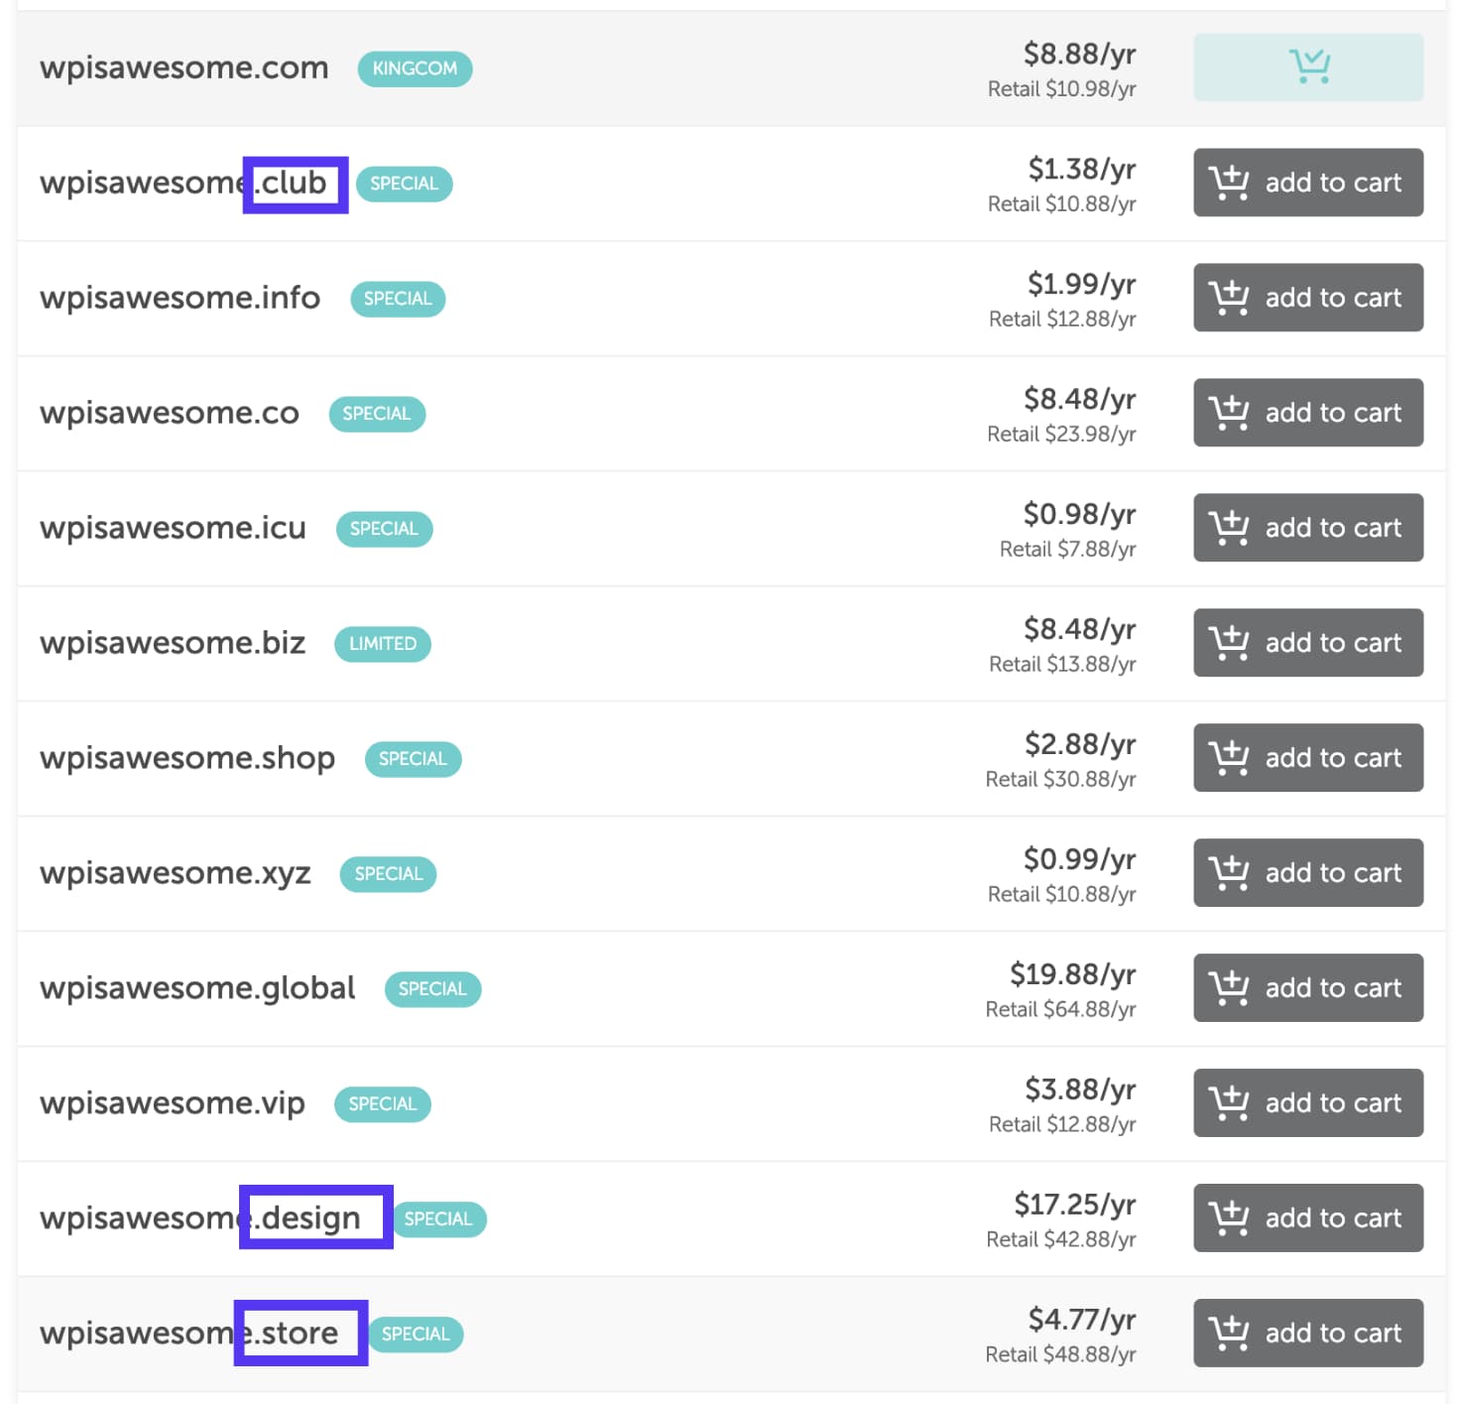This screenshot has width=1458, height=1404.
Task: Click the cart icon for wpisawesome.icu
Action: point(1307,527)
